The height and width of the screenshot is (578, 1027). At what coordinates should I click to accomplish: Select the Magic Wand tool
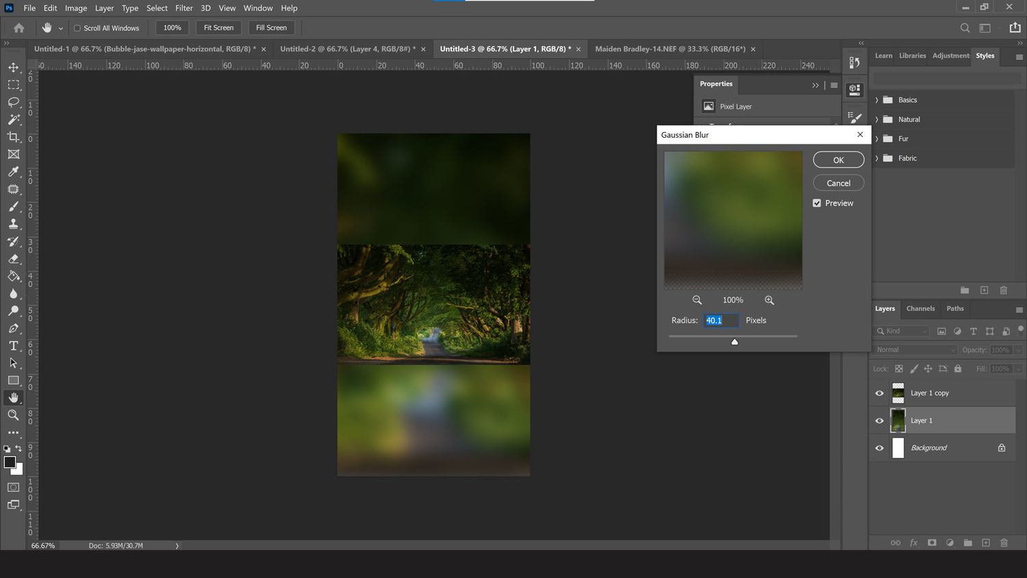tap(13, 119)
